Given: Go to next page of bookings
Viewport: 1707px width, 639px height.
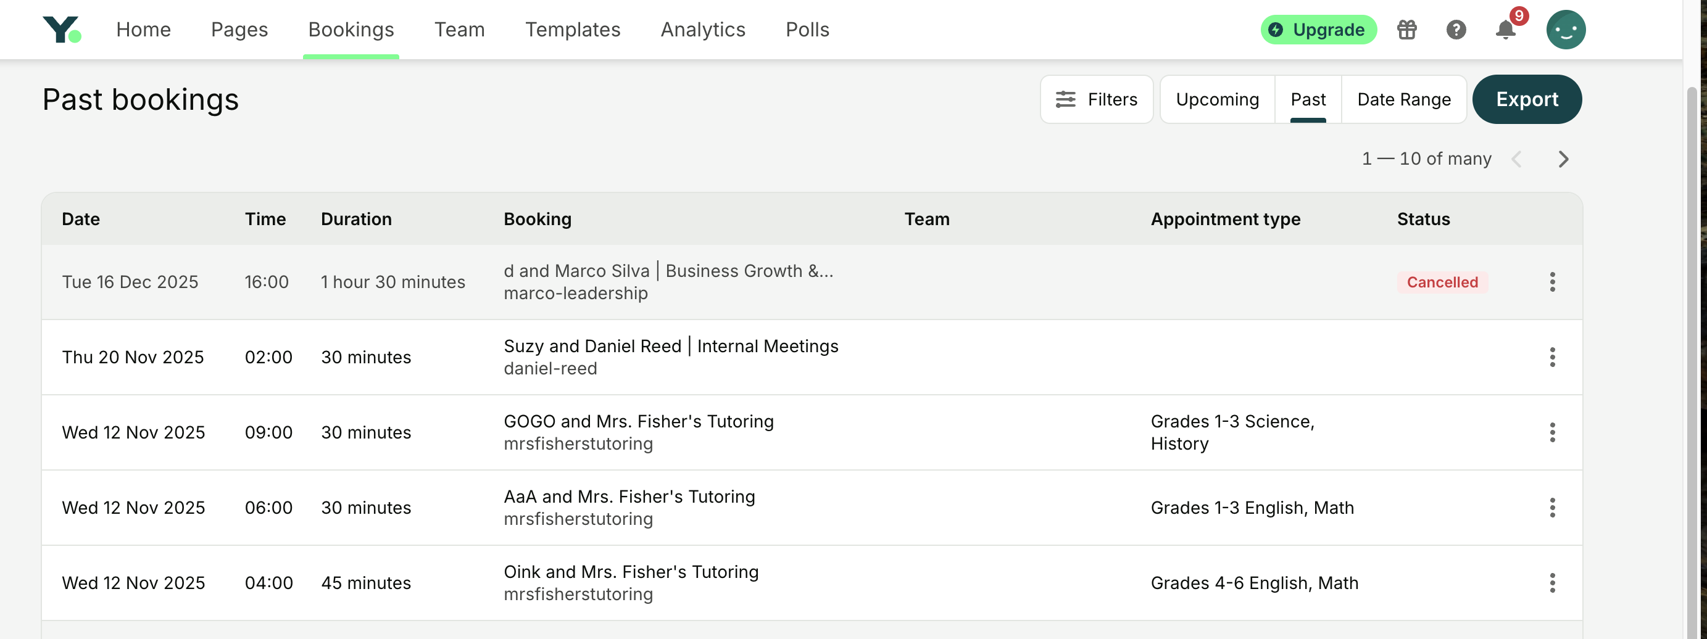Looking at the screenshot, I should pyautogui.click(x=1563, y=159).
